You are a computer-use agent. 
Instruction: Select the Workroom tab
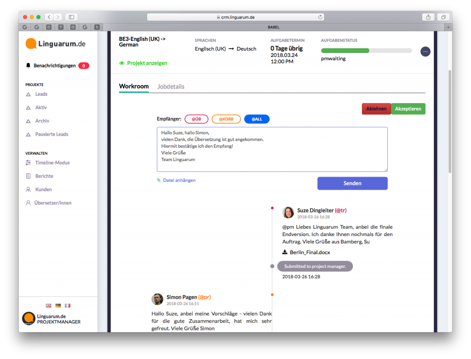(x=134, y=87)
